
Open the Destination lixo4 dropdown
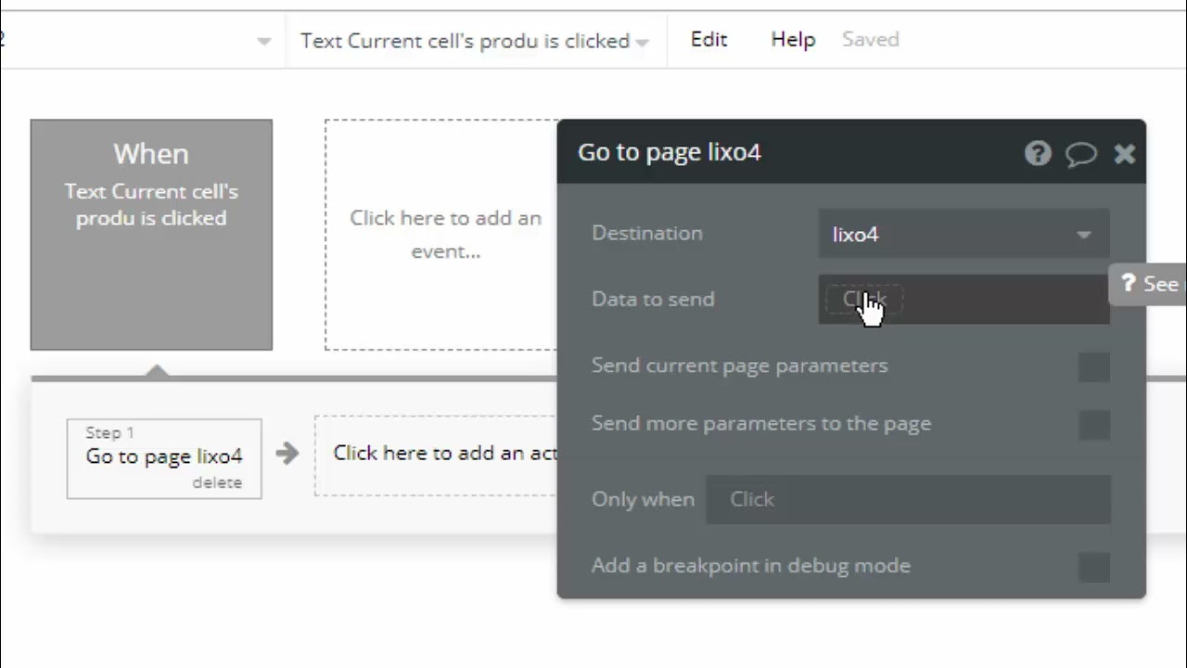[964, 234]
